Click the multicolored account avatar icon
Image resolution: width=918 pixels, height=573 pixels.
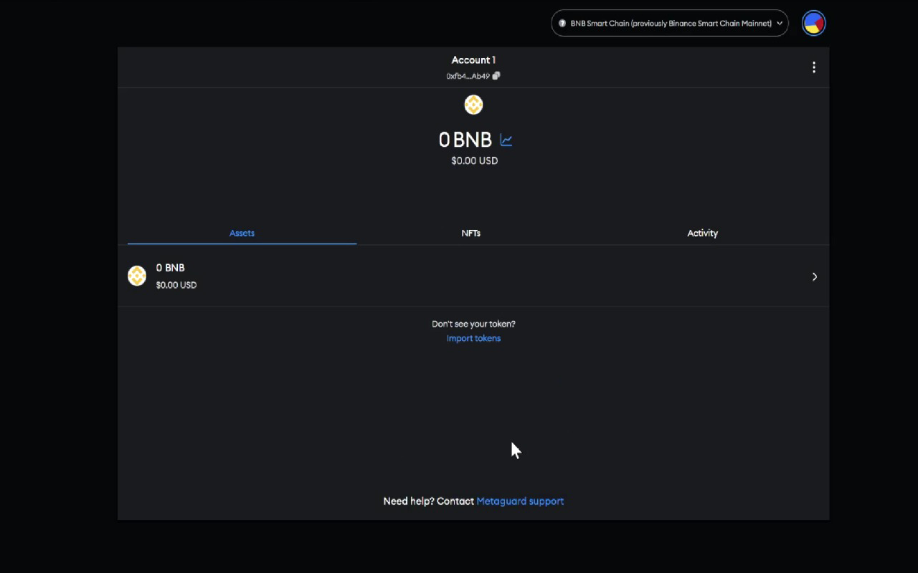click(814, 23)
